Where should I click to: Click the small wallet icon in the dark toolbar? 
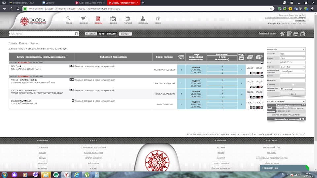coord(303,34)
